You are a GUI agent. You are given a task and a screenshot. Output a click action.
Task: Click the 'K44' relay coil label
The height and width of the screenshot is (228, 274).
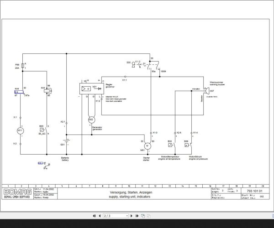point(43,88)
